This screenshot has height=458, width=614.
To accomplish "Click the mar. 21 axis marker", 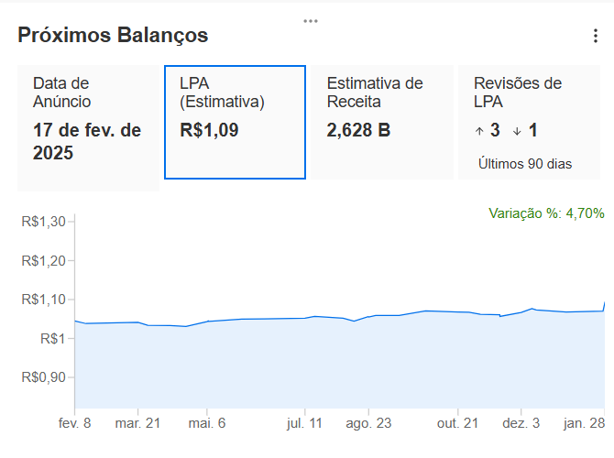I will click(x=137, y=423).
